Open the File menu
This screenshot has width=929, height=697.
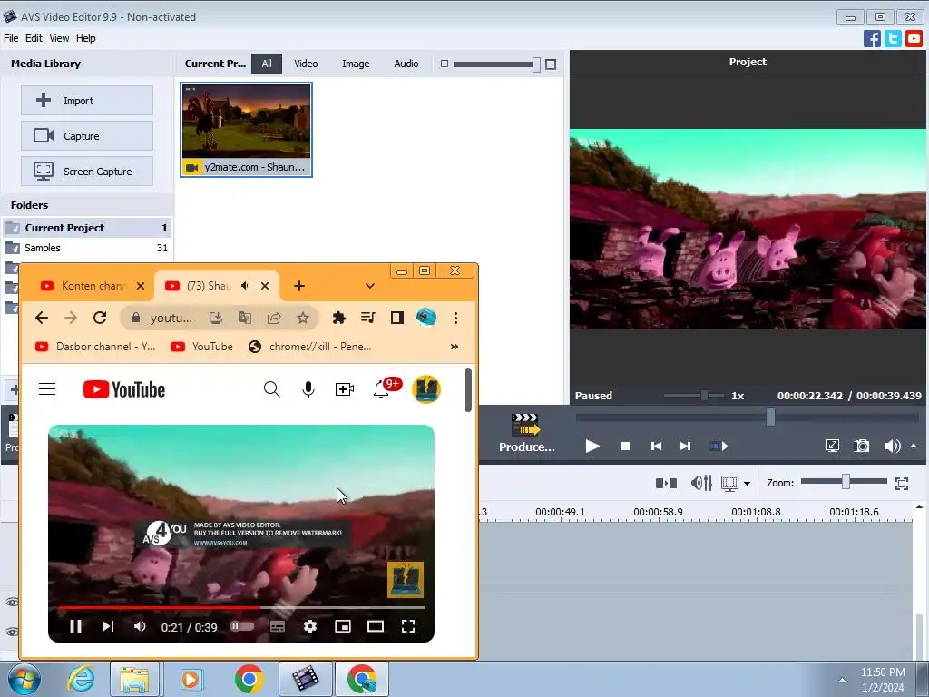coord(11,38)
